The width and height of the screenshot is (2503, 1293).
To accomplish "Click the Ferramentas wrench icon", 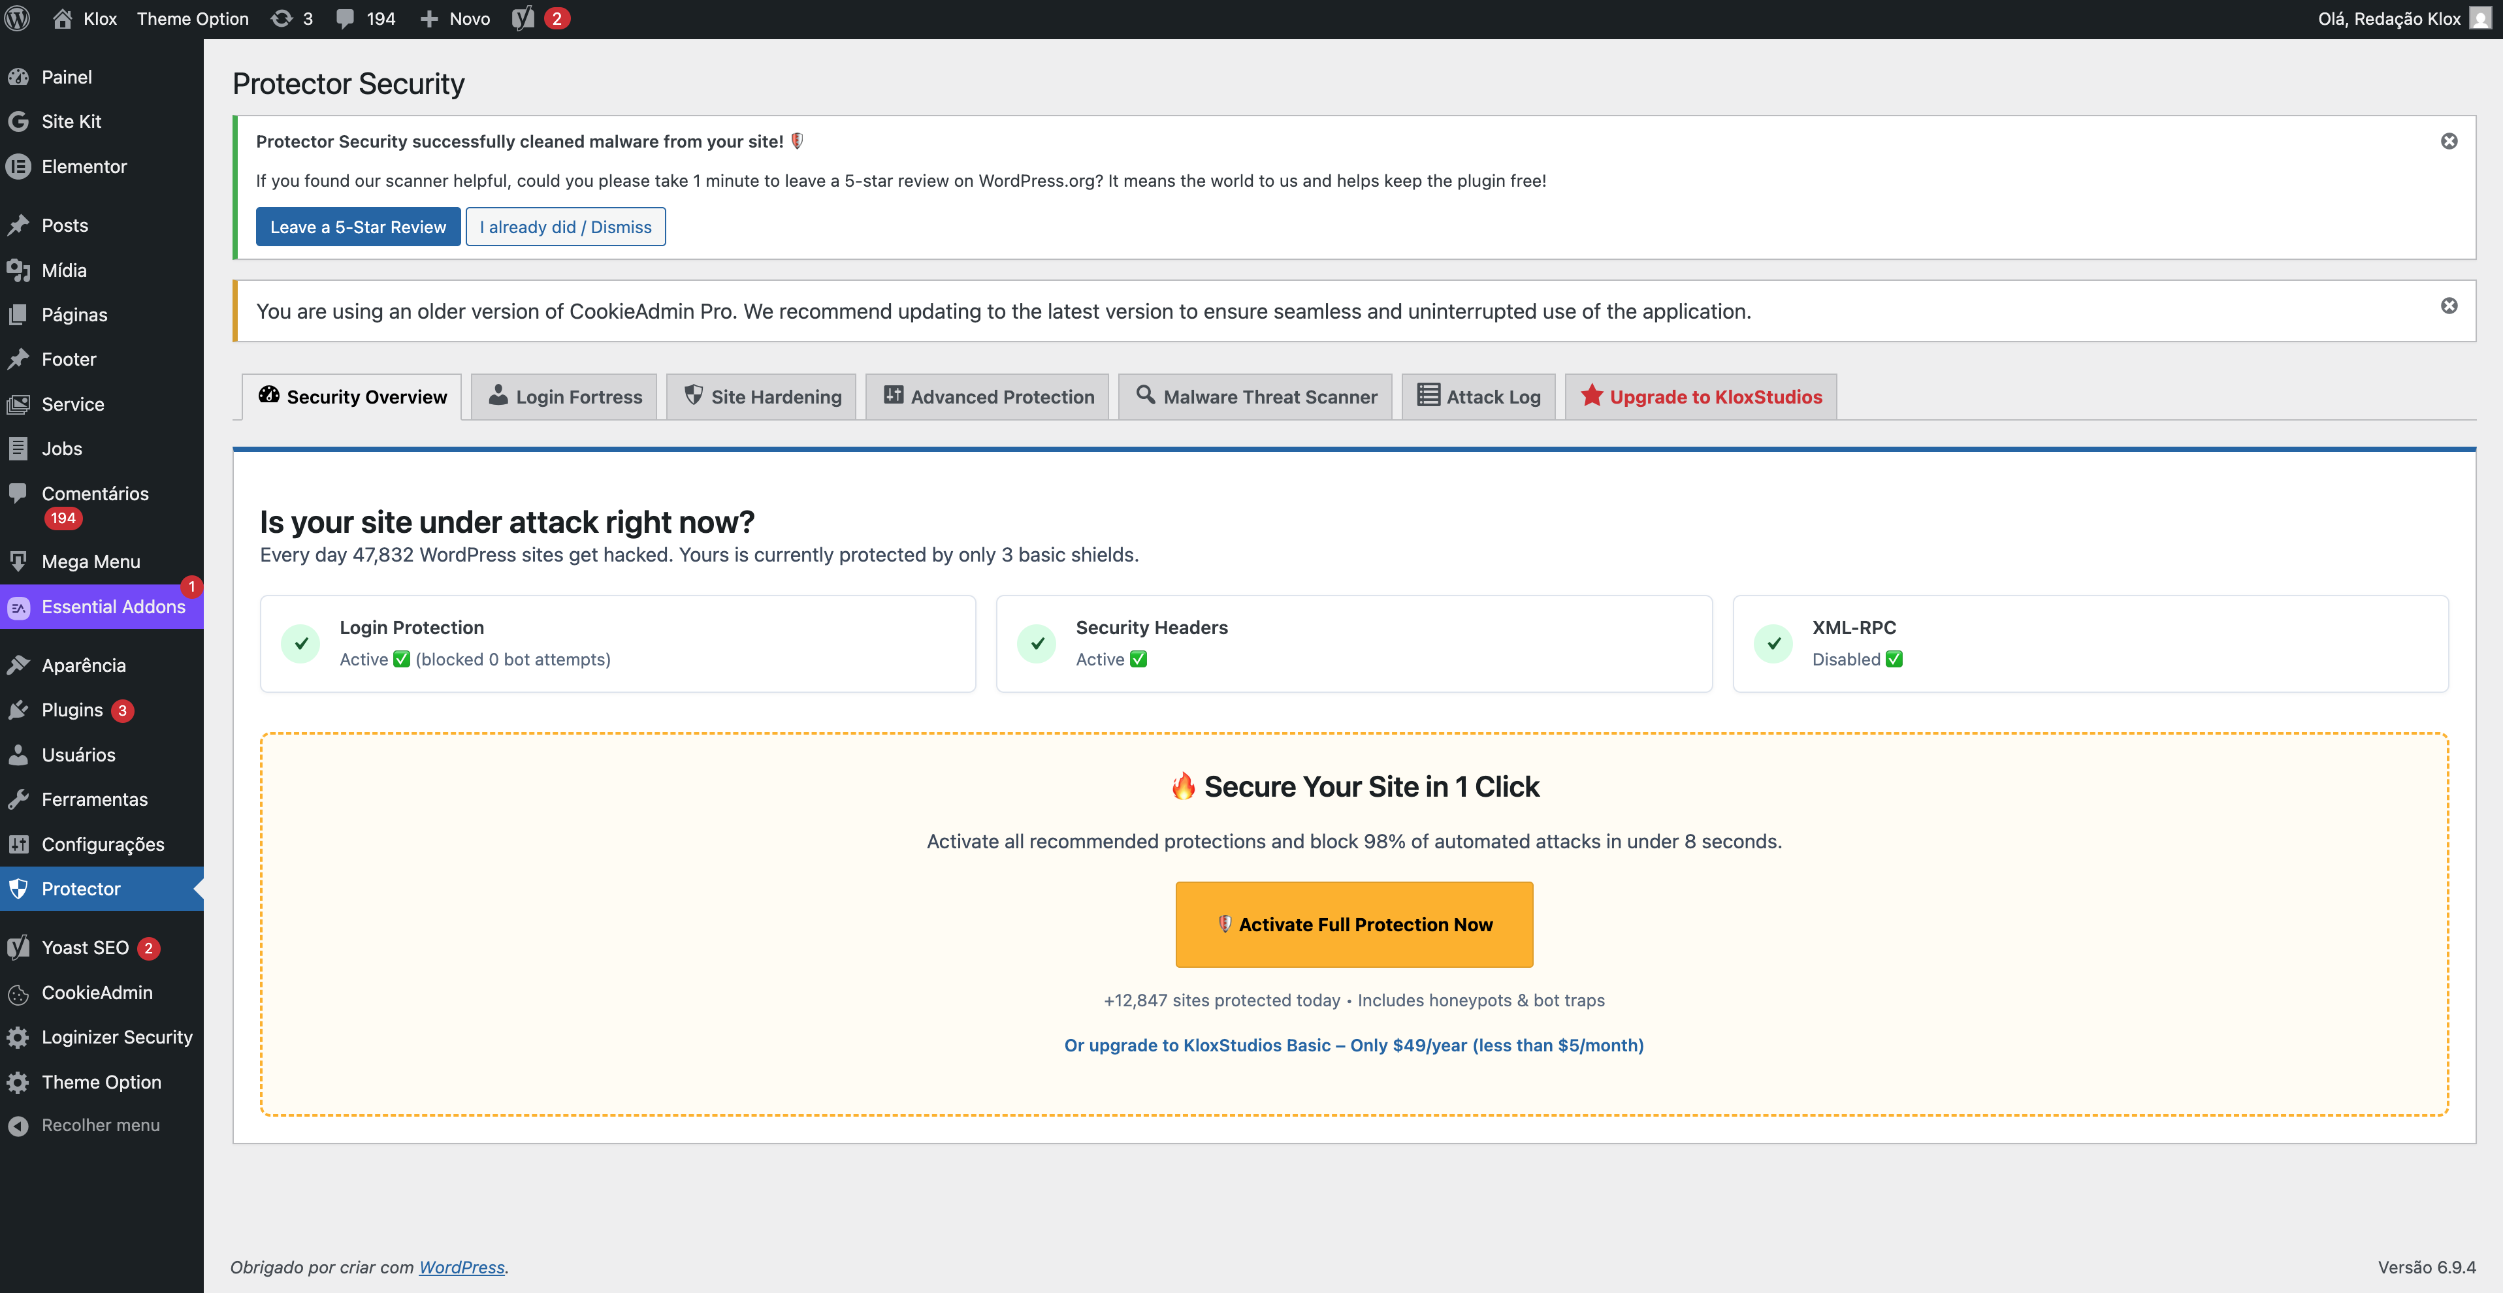I will point(18,799).
